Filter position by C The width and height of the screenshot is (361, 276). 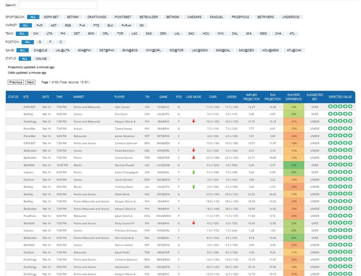[61, 42]
